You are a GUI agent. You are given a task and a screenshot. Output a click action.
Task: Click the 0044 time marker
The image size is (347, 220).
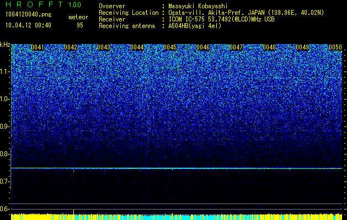(x=137, y=47)
